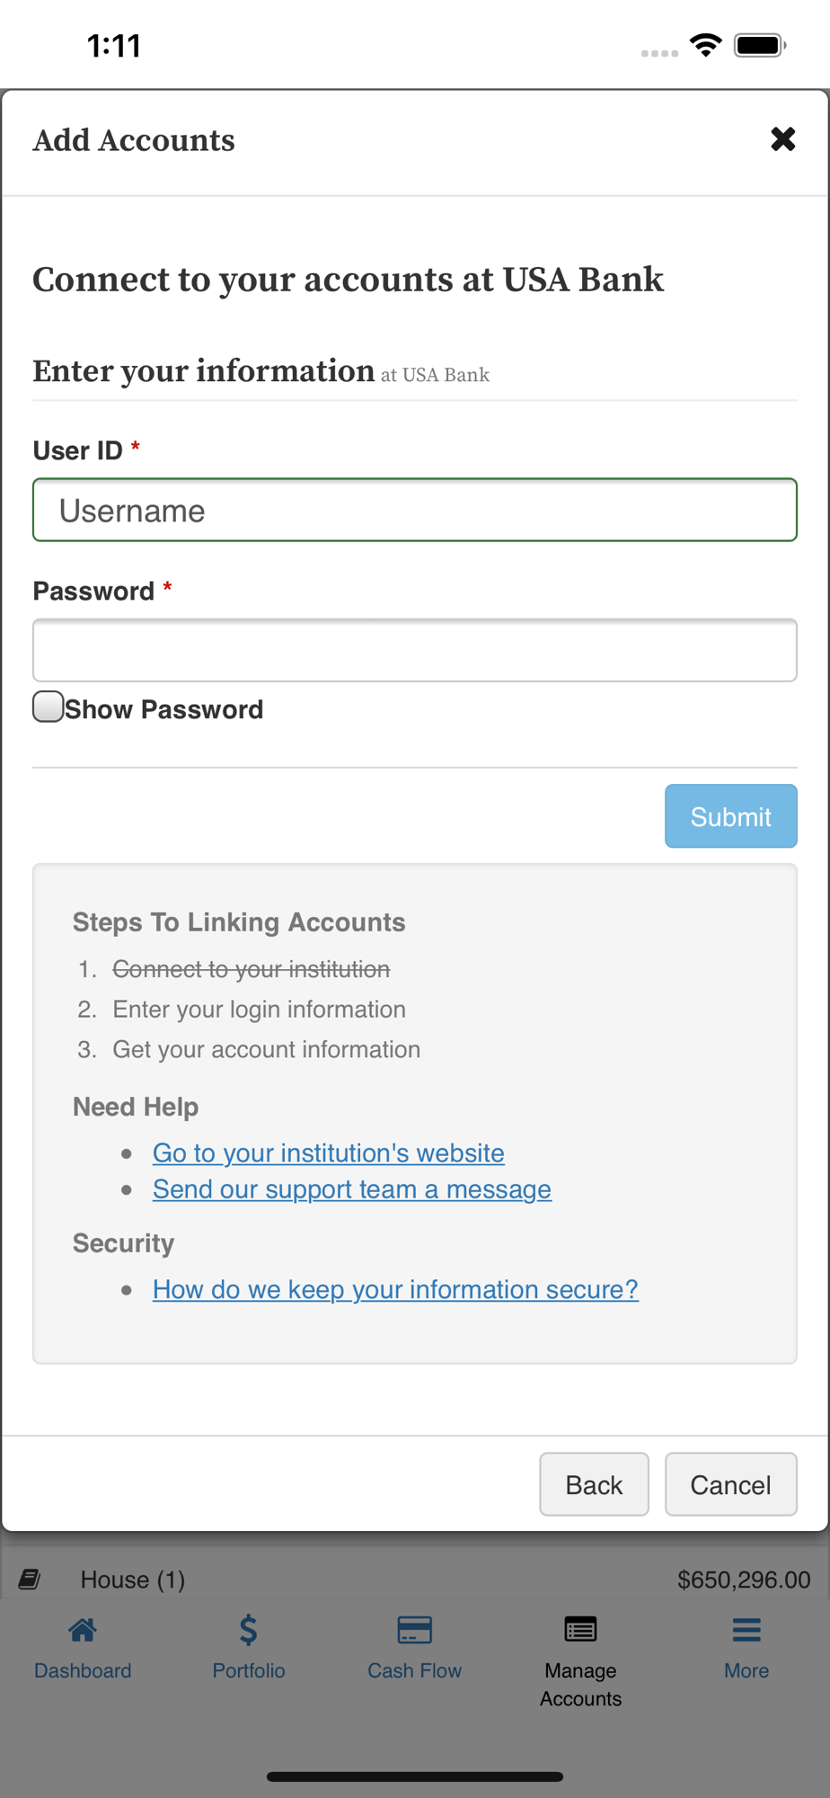
Task: Toggle the Show Password checkbox
Action: pos(49,707)
